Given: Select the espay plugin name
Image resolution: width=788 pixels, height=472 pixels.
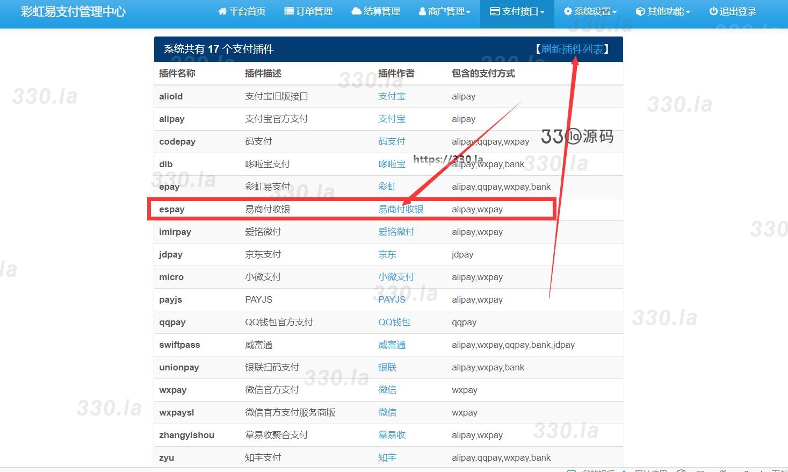Looking at the screenshot, I should point(172,209).
